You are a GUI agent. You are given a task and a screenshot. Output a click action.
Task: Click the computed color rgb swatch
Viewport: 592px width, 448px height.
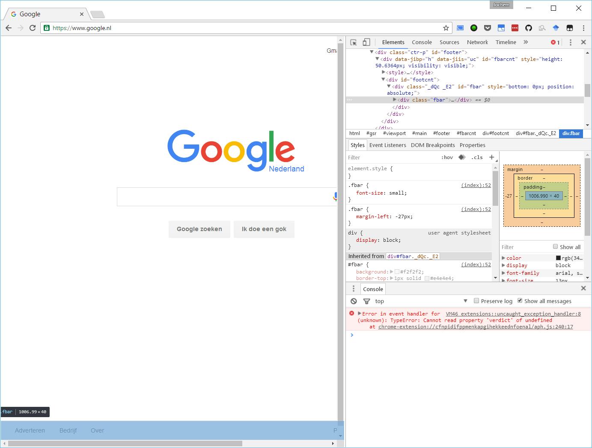[558, 258]
